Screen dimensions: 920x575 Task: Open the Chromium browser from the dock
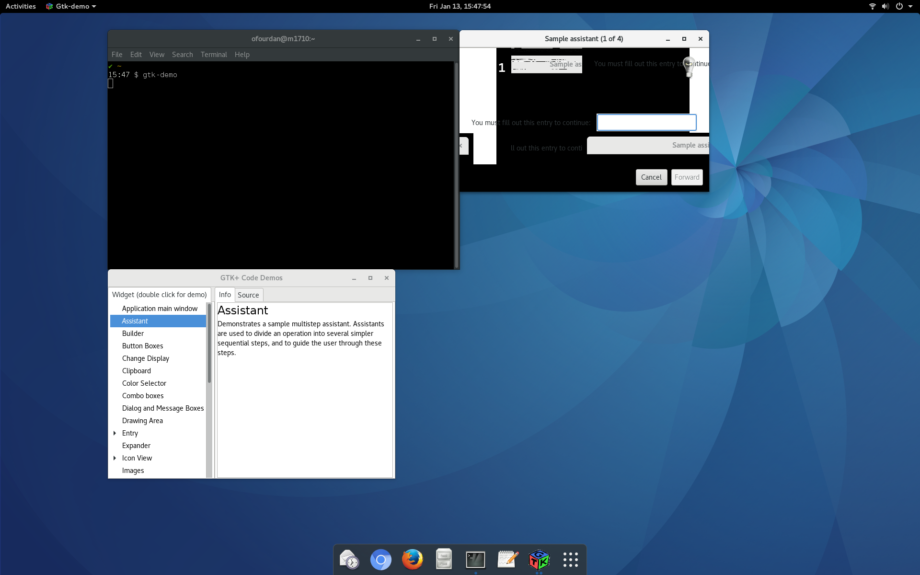381,559
